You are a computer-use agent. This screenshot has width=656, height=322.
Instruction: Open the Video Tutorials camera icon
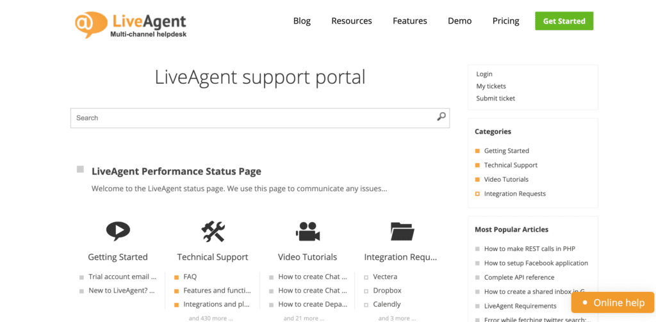click(x=307, y=231)
